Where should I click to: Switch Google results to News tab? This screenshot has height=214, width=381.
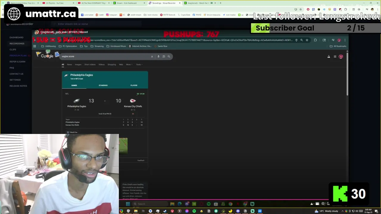coord(69,64)
